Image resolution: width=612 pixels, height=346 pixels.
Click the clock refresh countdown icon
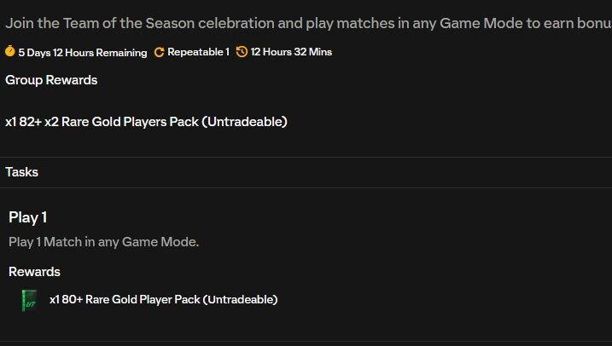tap(242, 51)
